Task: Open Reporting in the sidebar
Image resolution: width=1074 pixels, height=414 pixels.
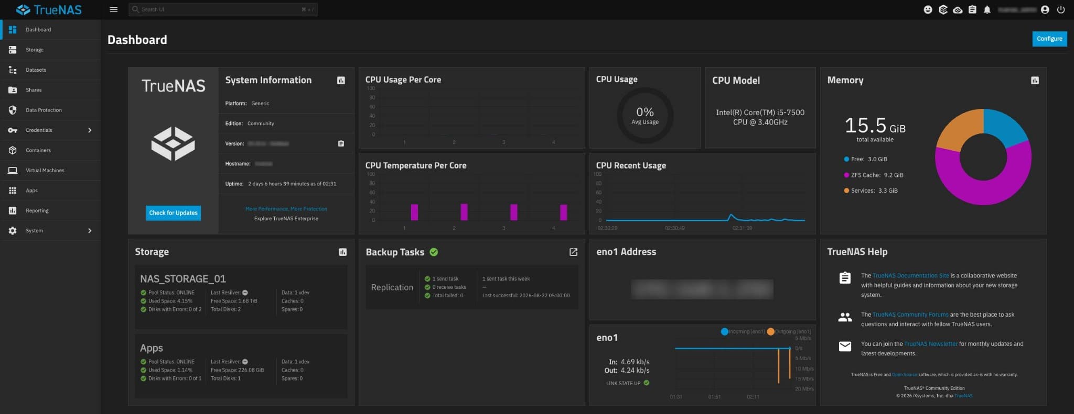Action: 50,210
